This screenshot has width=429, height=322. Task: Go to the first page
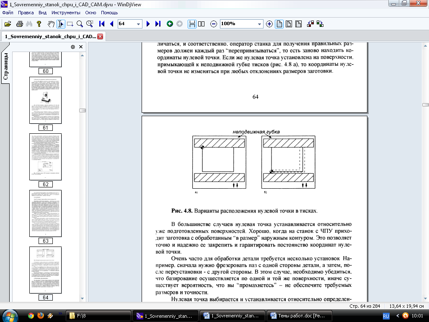[102, 24]
